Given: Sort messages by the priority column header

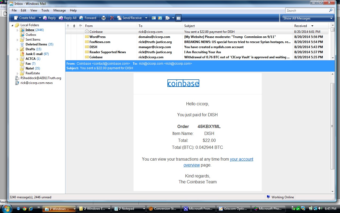Looking at the screenshot, I should [68, 26].
